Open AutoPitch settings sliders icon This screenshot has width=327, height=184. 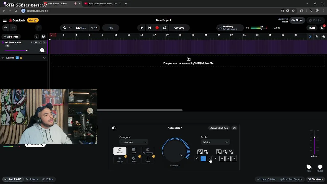(x=234, y=128)
